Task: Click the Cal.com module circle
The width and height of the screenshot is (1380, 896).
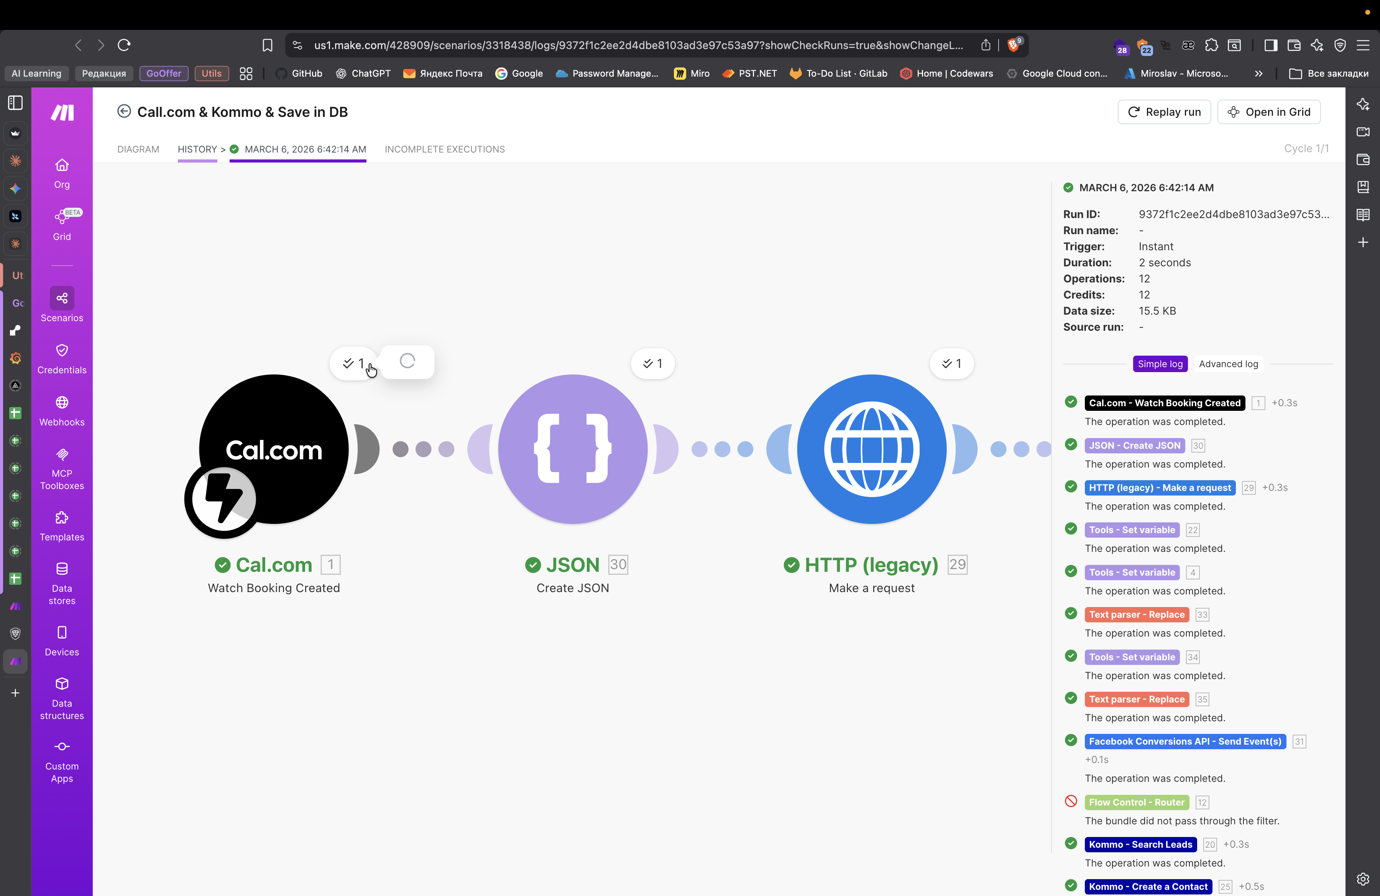Action: (274, 449)
